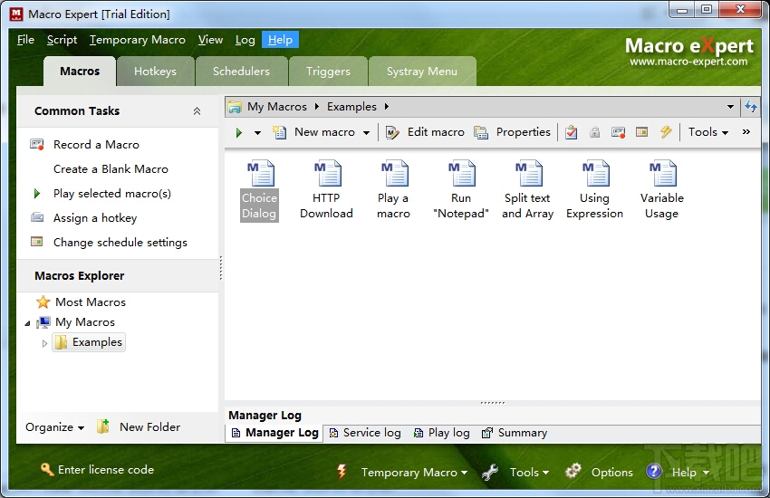Switch to the Play log tab

(x=442, y=433)
